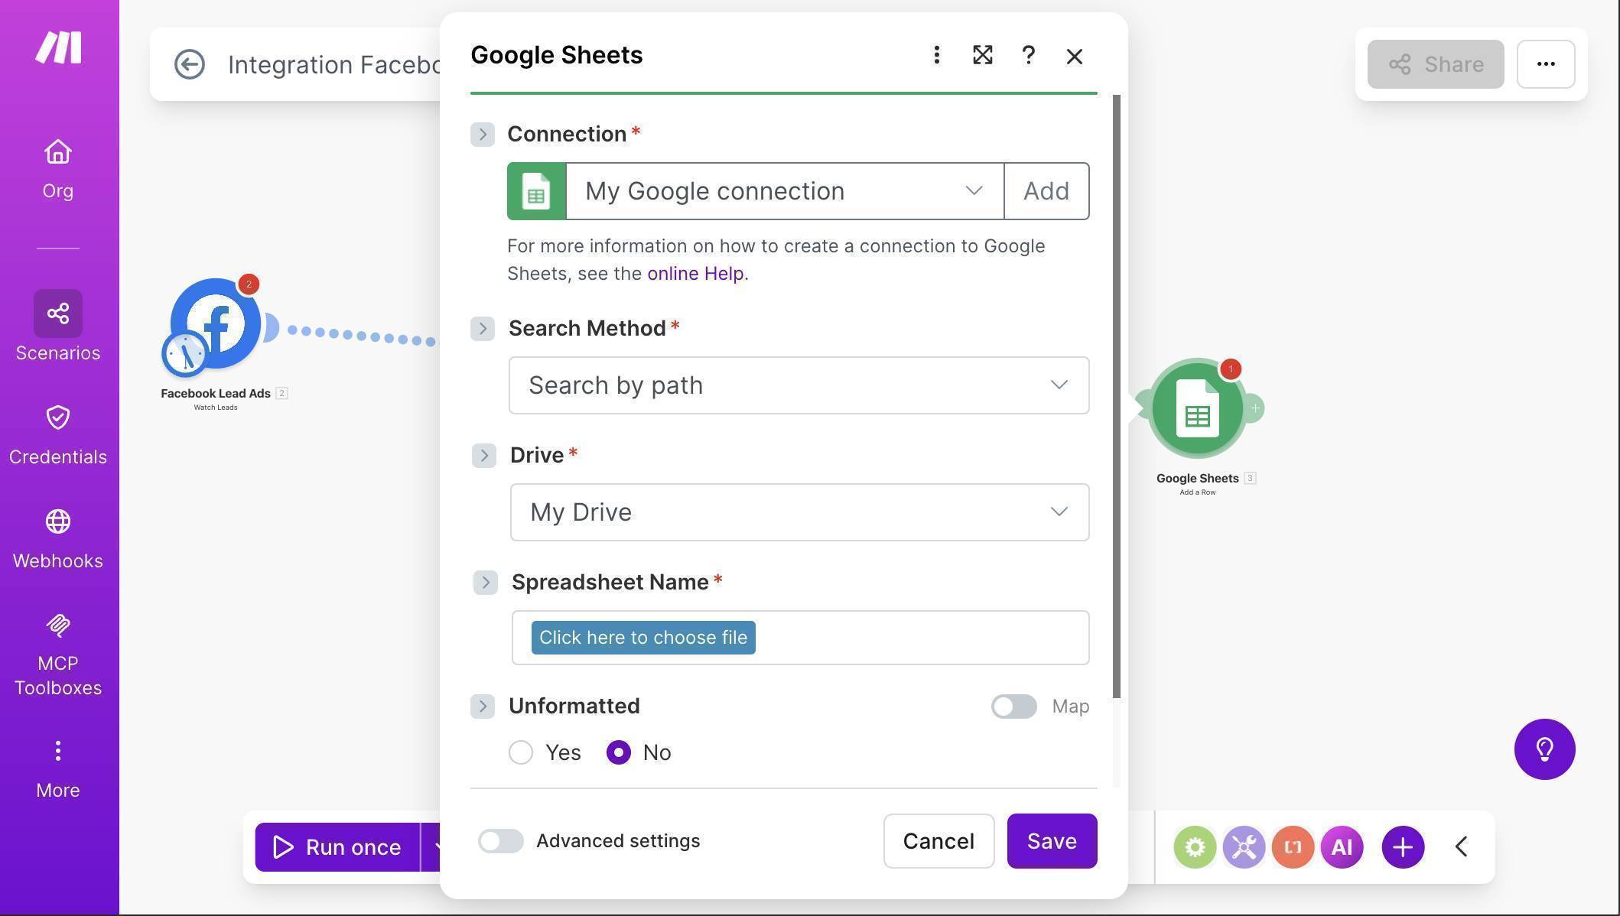Open the online Help link
The image size is (1620, 916).
pos(695,273)
